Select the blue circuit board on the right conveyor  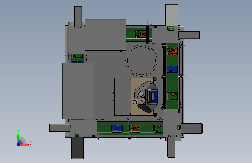(x=172, y=69)
